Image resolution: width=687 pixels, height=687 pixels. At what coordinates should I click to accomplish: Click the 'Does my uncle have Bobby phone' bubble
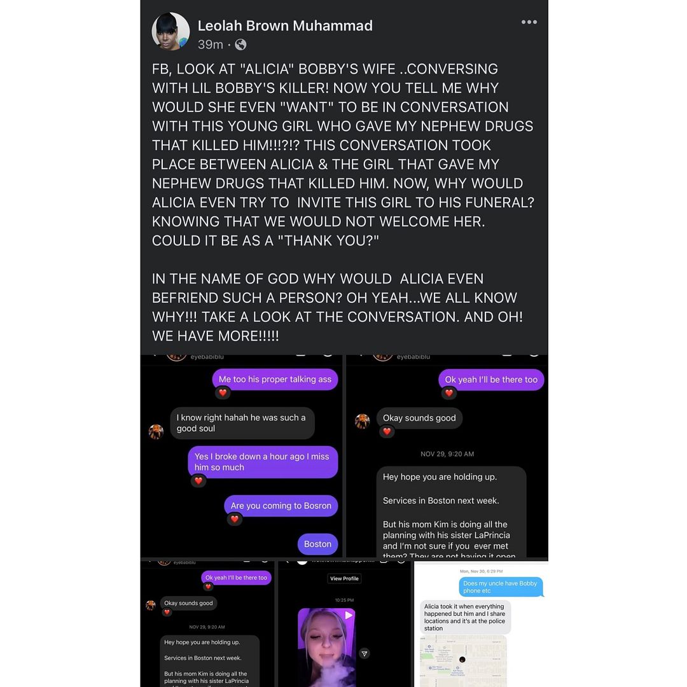point(501,586)
